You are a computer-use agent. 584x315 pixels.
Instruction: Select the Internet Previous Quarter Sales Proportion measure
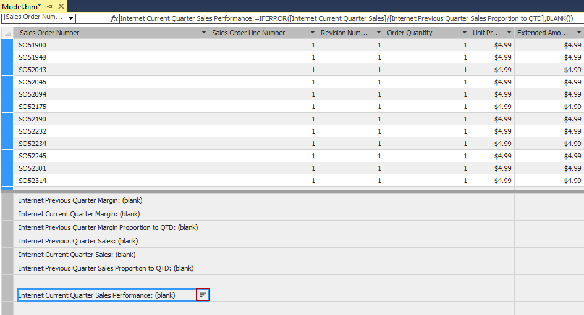106,268
